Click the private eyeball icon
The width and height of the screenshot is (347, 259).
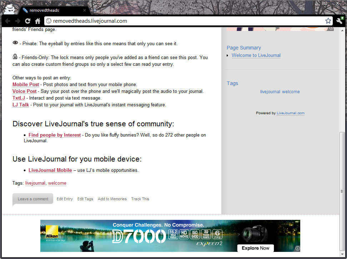pos(15,43)
